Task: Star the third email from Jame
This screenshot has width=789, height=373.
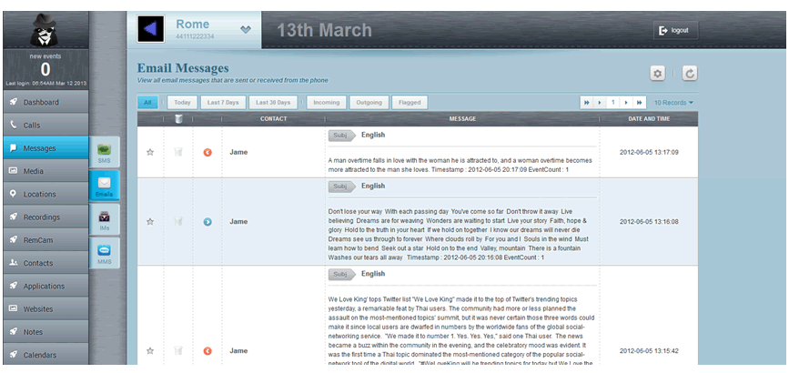Action: point(150,350)
